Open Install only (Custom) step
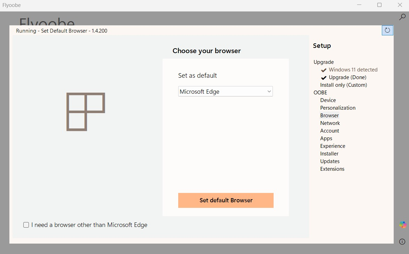409x254 pixels. pos(344,85)
